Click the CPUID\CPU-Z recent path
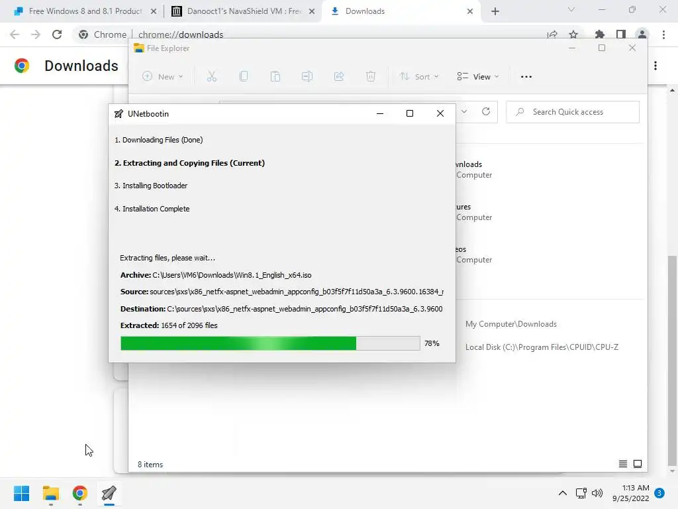This screenshot has height=509, width=678. [542, 347]
